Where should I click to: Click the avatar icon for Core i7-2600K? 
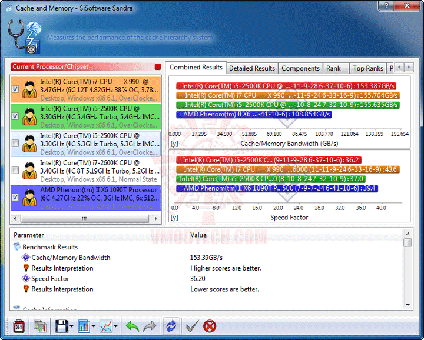pyautogui.click(x=29, y=171)
